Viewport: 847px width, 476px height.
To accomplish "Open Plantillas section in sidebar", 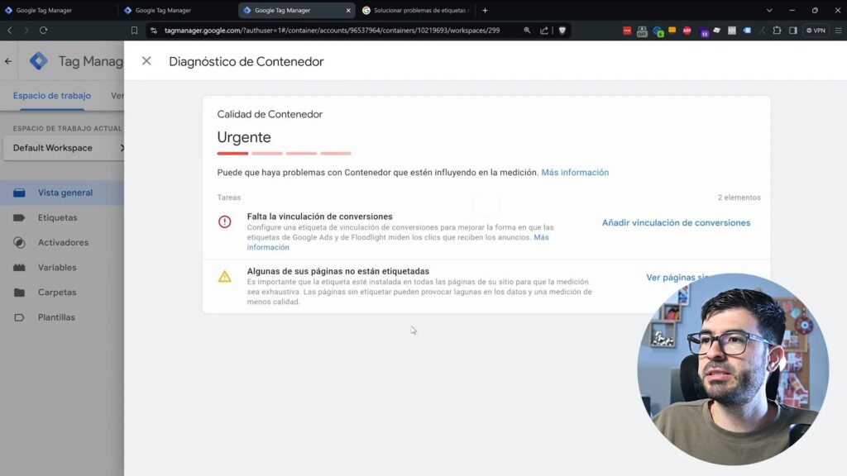I will [x=62, y=317].
